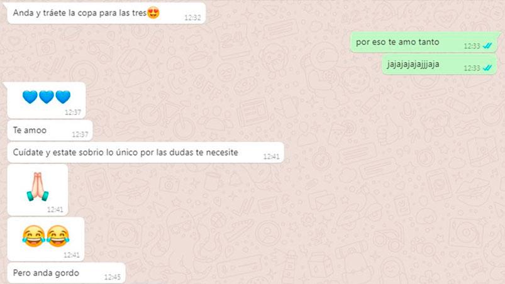Select the 'Pero anda gordo' message
Screen dimensions: 505x284
coord(66,273)
